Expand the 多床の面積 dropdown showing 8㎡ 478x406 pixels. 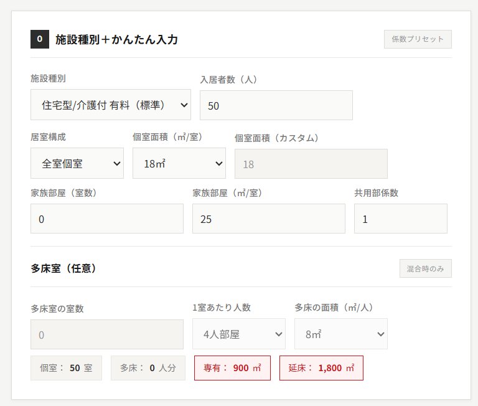click(341, 334)
